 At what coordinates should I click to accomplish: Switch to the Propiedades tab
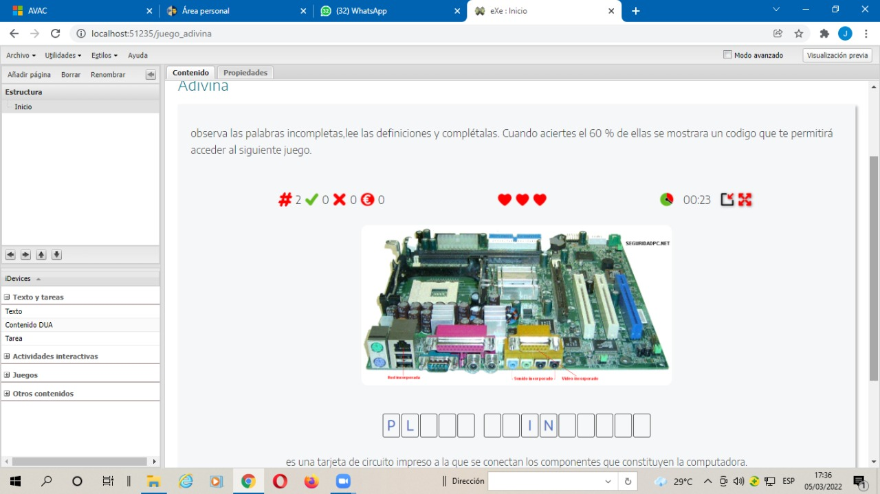[x=245, y=73]
